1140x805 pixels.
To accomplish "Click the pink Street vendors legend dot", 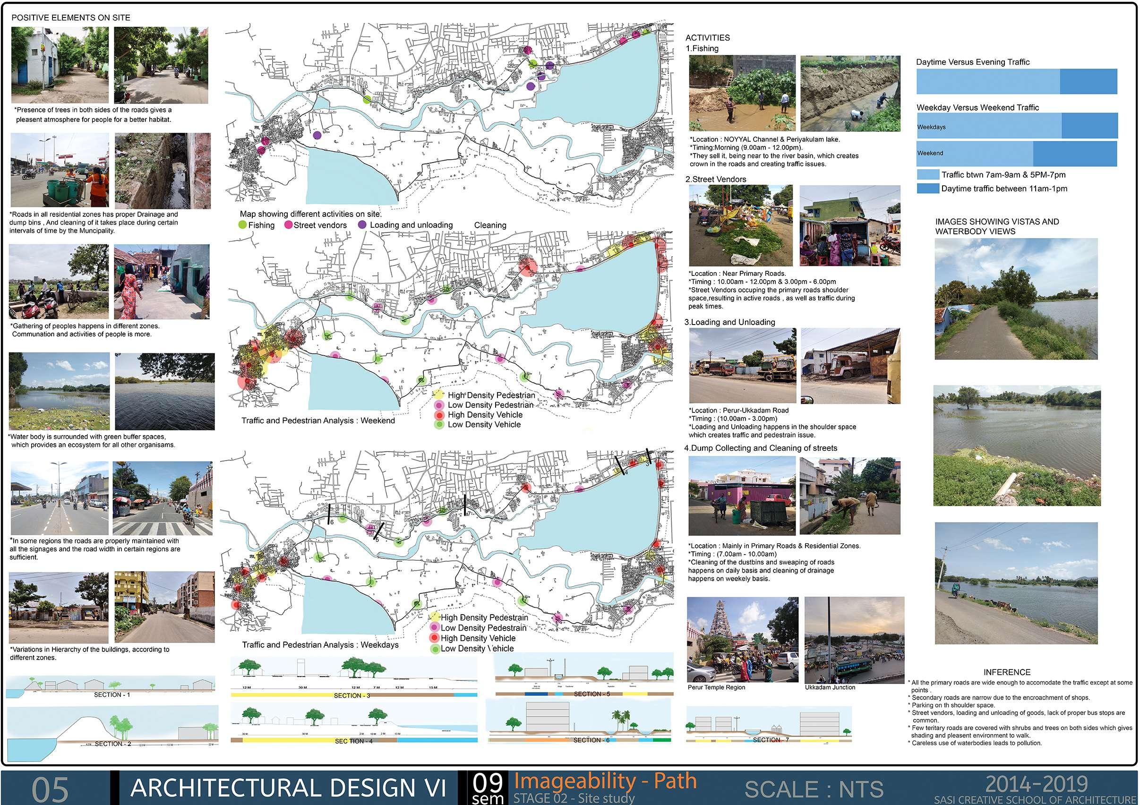I will pyautogui.click(x=288, y=225).
